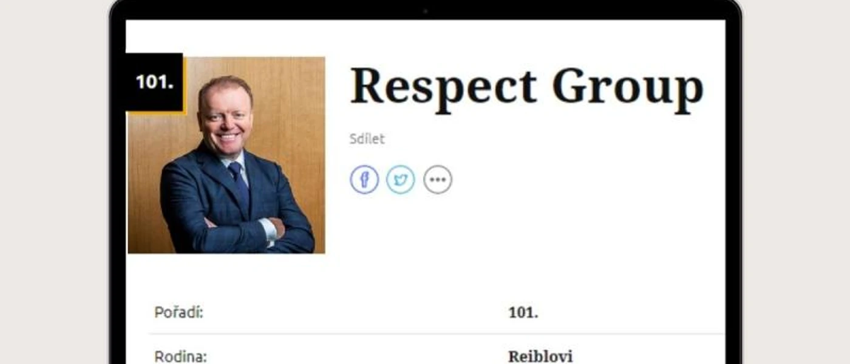The image size is (850, 364).
Task: Select the Sdílet label
Action: (367, 139)
